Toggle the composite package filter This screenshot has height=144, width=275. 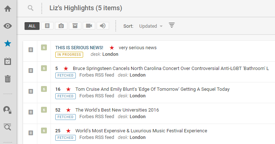(x=75, y=26)
